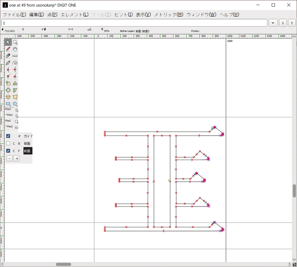Viewport: 297px width, 267px height.
Task: Click the Modes: status label
Action: point(195,31)
